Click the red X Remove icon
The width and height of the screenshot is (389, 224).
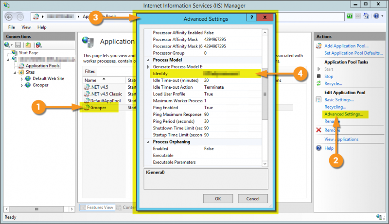(319, 130)
